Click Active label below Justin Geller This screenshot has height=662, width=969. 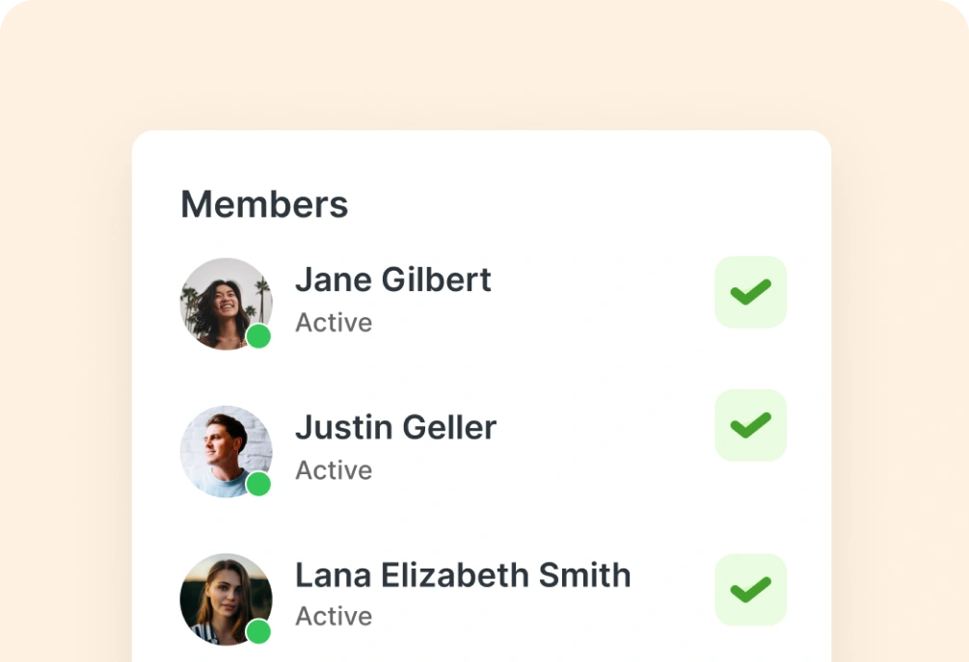pyautogui.click(x=334, y=470)
